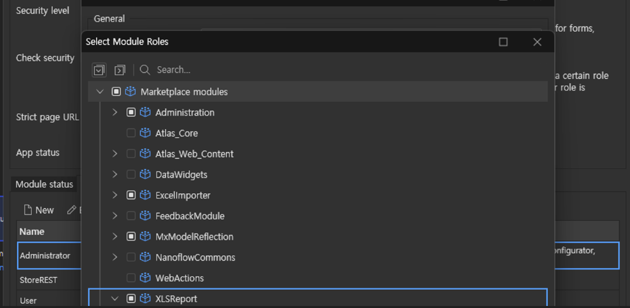This screenshot has width=630, height=308.
Task: Click the Atlas_Web_Content module icon
Action: click(x=145, y=154)
